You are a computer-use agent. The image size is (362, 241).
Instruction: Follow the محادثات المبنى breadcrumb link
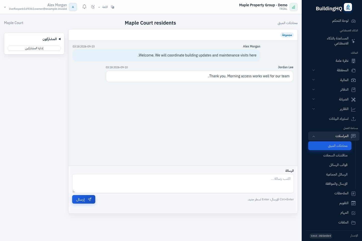click(288, 23)
